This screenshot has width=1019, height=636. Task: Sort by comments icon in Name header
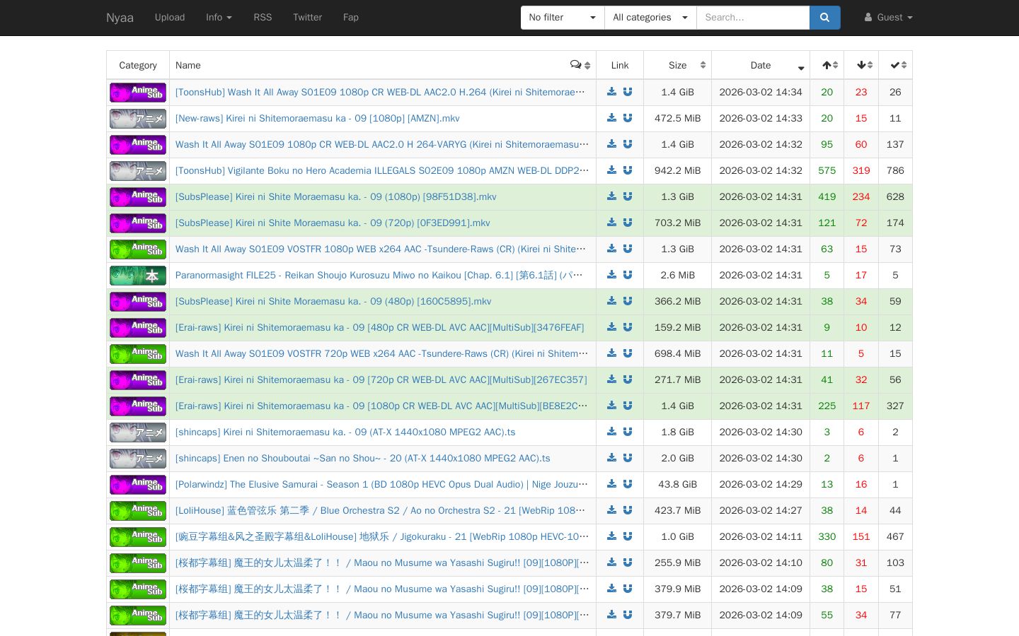point(580,65)
